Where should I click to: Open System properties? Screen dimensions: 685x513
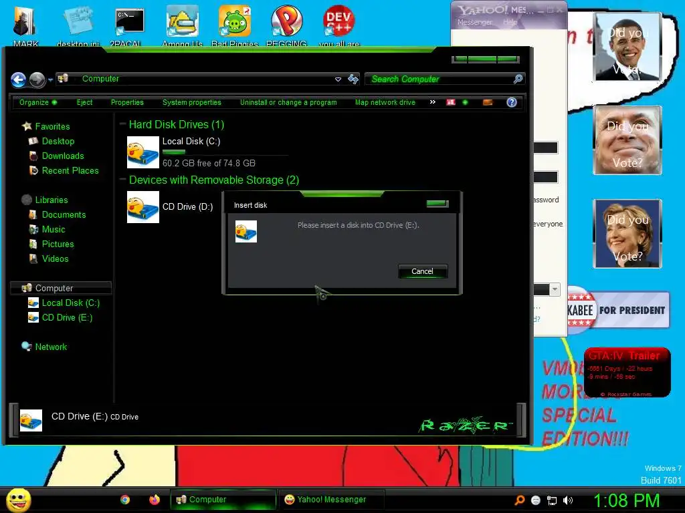(x=192, y=102)
